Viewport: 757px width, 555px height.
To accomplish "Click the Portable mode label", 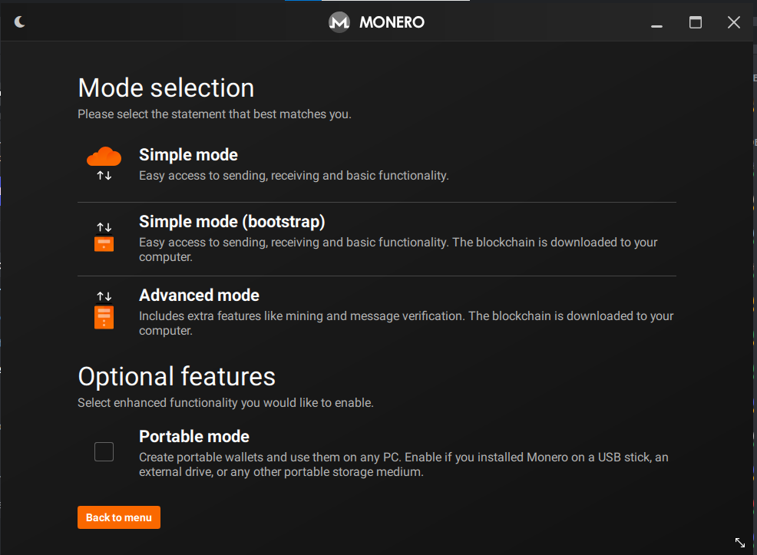I will tap(194, 436).
